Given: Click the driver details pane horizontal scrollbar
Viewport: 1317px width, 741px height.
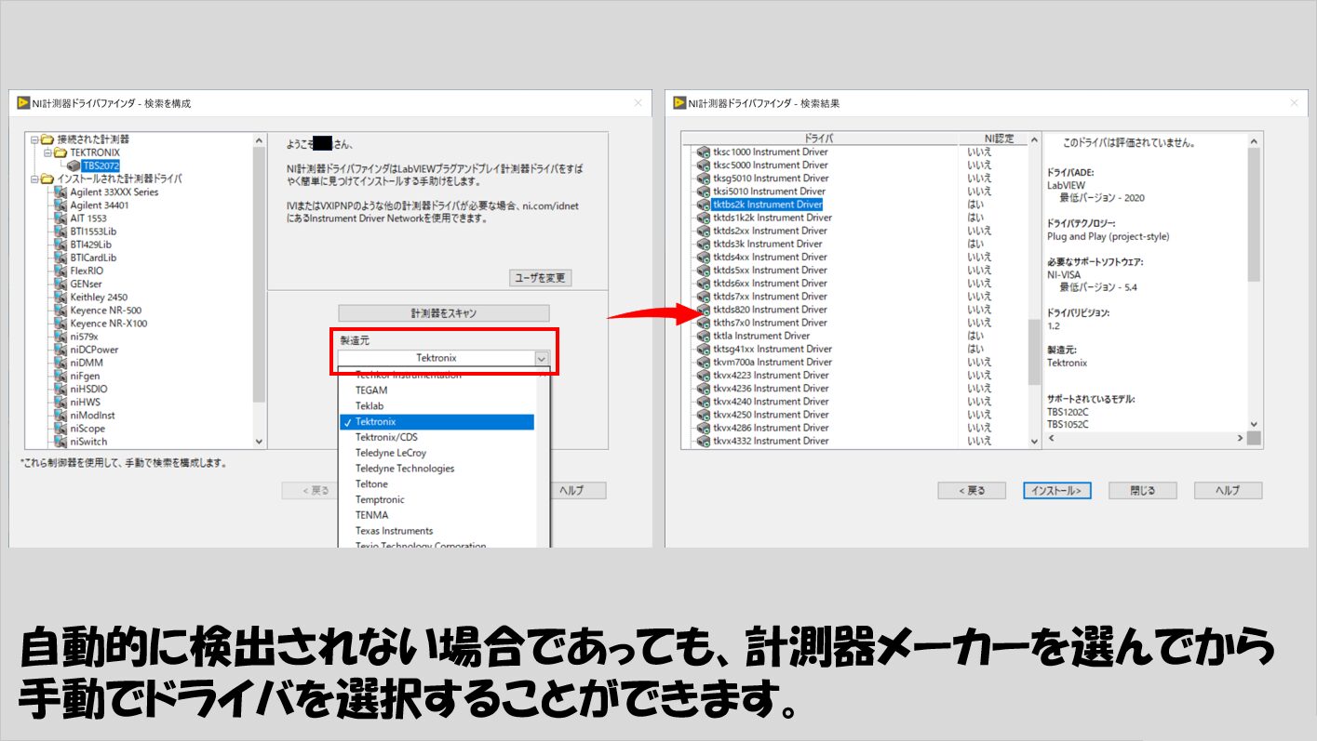Looking at the screenshot, I should click(1144, 438).
